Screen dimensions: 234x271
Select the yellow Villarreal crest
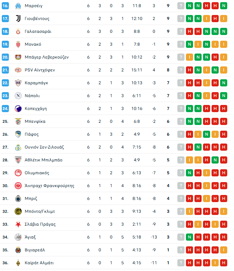[18, 250]
